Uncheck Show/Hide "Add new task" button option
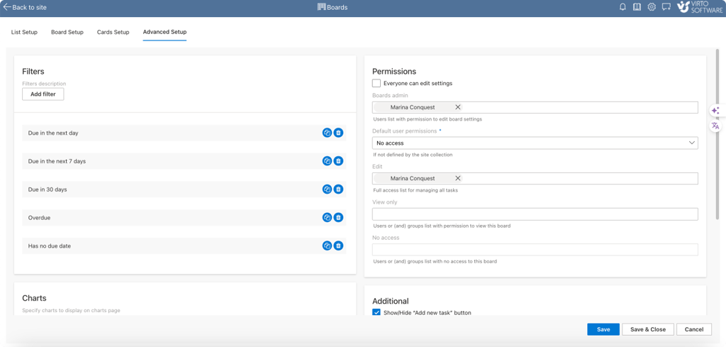Viewport: 726px width, 347px height. click(x=376, y=313)
